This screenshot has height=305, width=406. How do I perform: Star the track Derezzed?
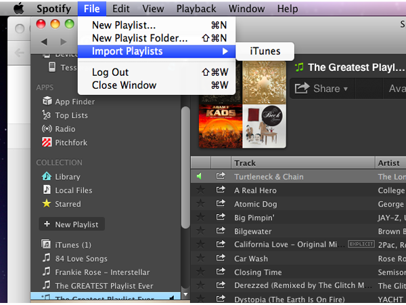200,285
